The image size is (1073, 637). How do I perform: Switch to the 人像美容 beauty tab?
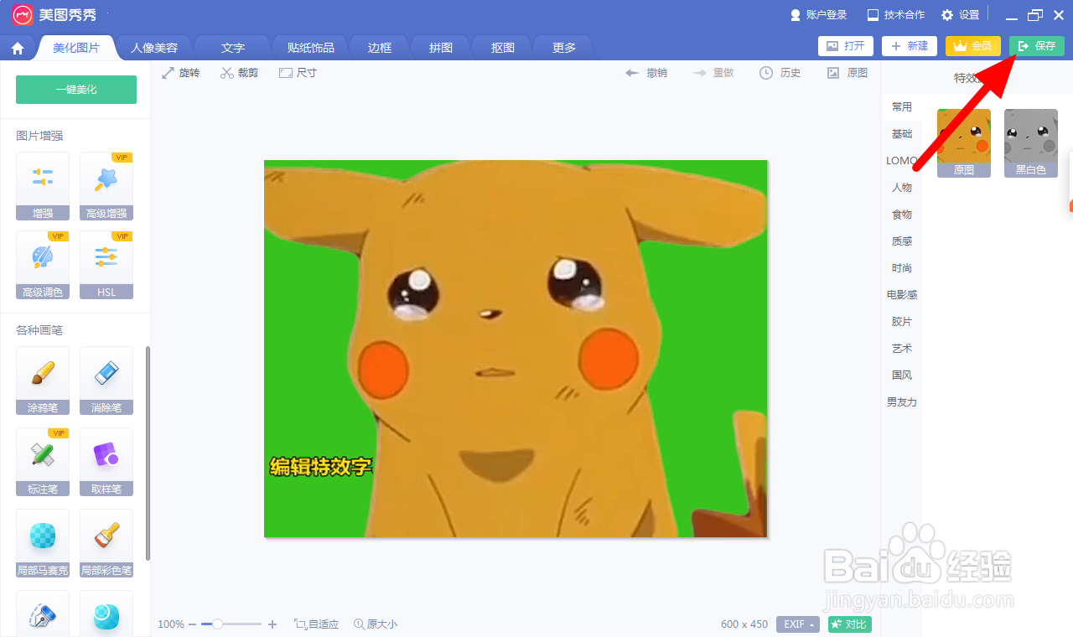tap(153, 48)
